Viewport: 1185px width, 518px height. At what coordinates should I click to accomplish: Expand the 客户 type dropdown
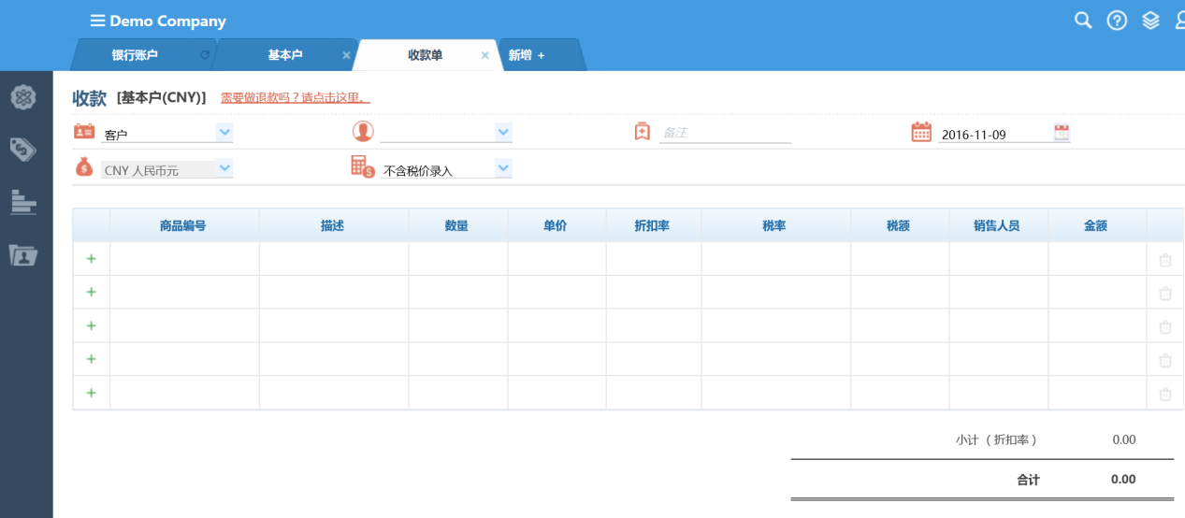pyautogui.click(x=224, y=133)
